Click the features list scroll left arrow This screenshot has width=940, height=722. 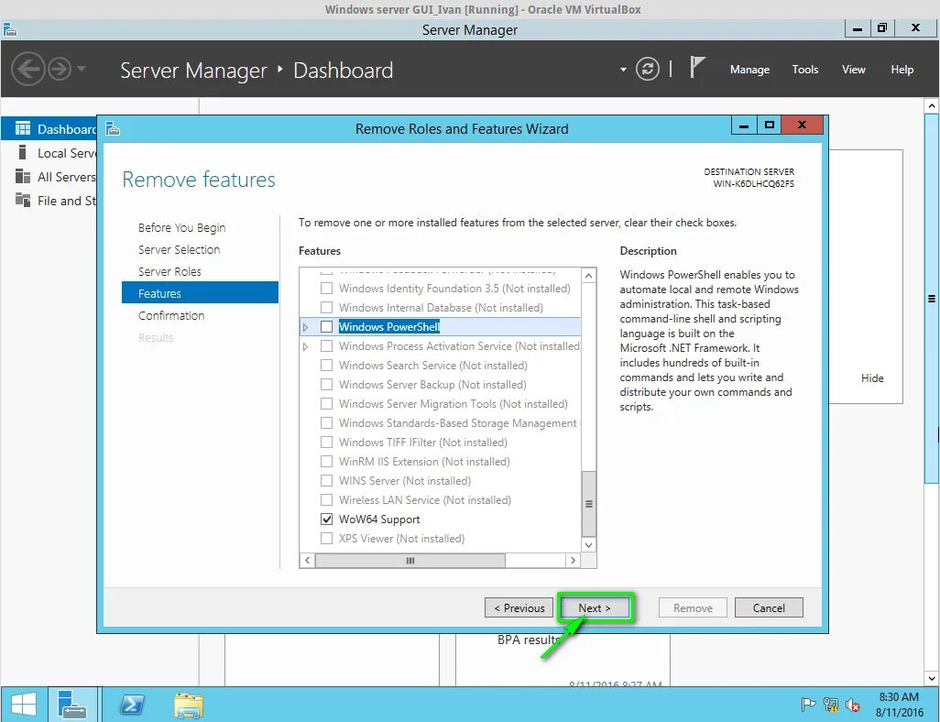307,560
